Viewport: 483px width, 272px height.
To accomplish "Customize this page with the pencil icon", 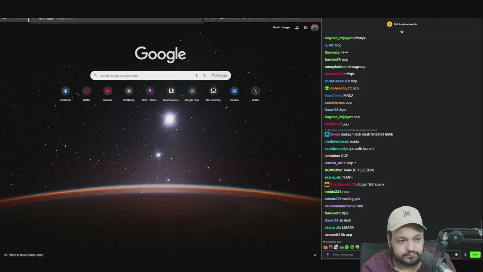I will click(x=315, y=255).
